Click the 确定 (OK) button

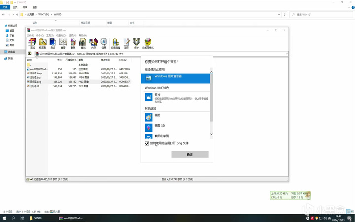190,154
